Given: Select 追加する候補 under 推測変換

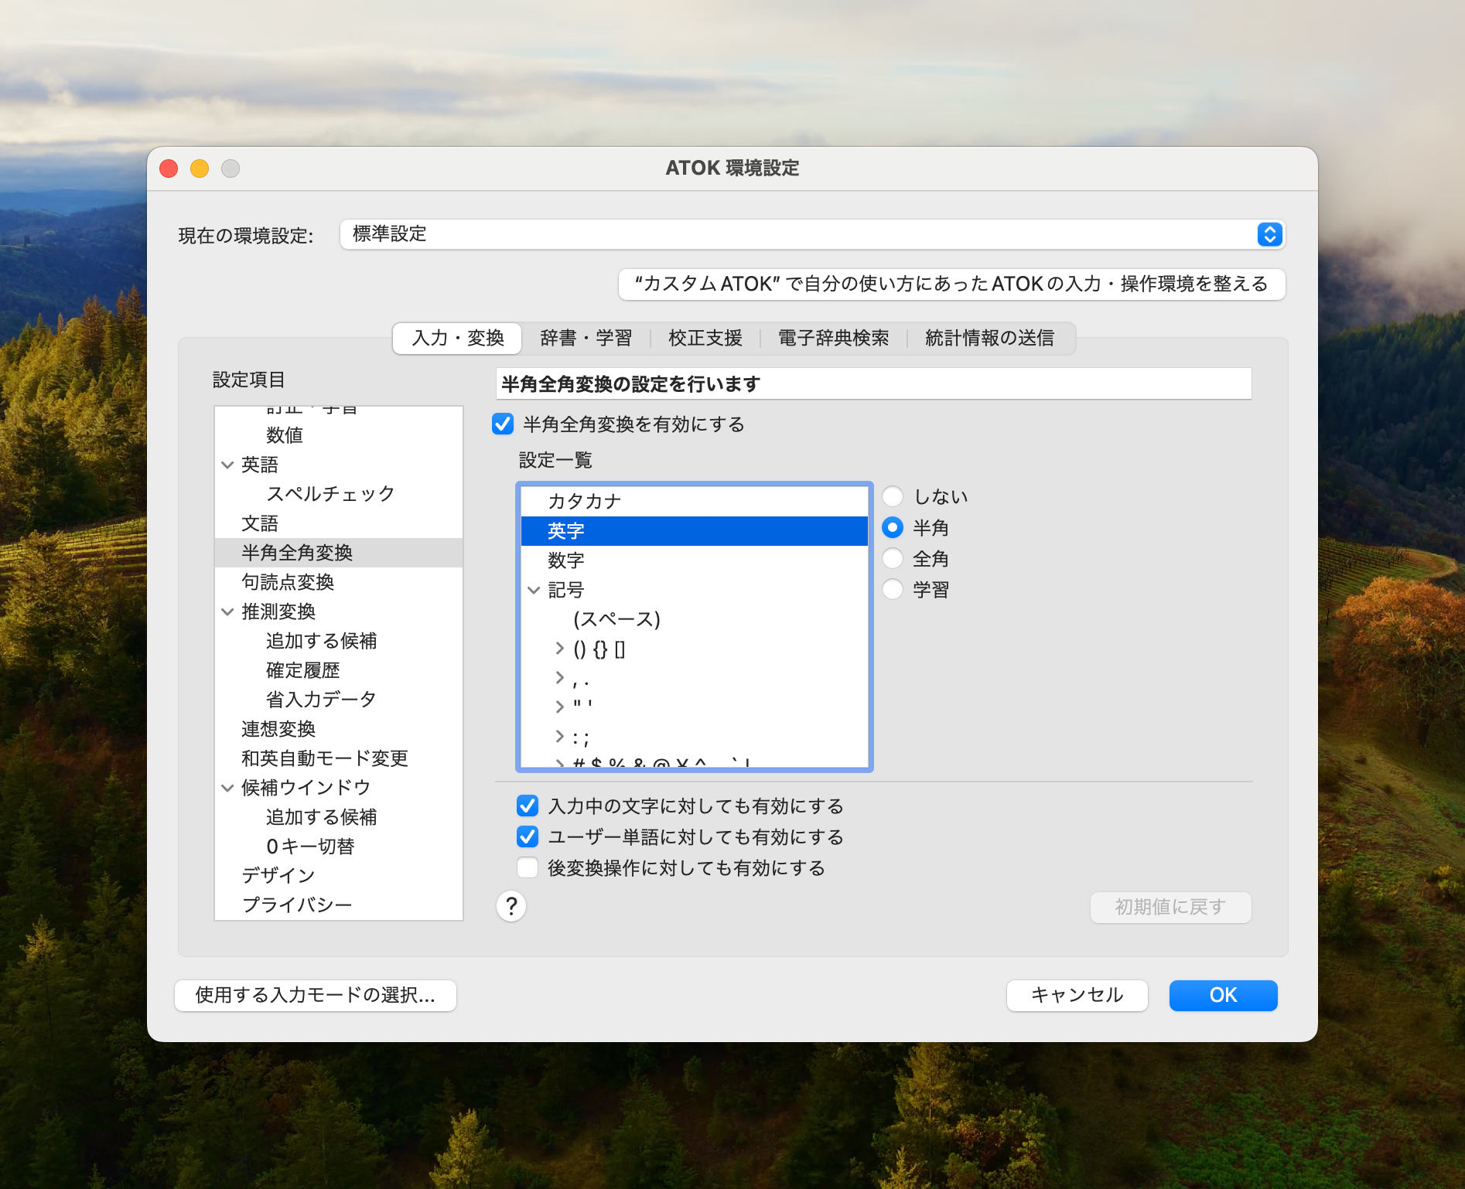Looking at the screenshot, I should (339, 641).
